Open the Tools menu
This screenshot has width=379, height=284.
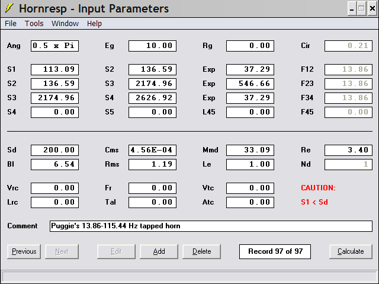(34, 24)
